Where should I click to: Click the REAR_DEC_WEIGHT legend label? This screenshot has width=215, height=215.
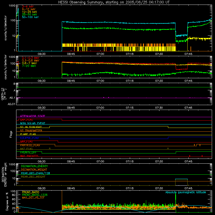(33, 177)
